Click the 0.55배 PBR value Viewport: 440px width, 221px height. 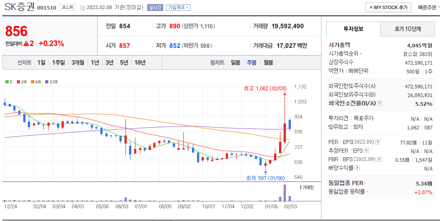coord(402,160)
